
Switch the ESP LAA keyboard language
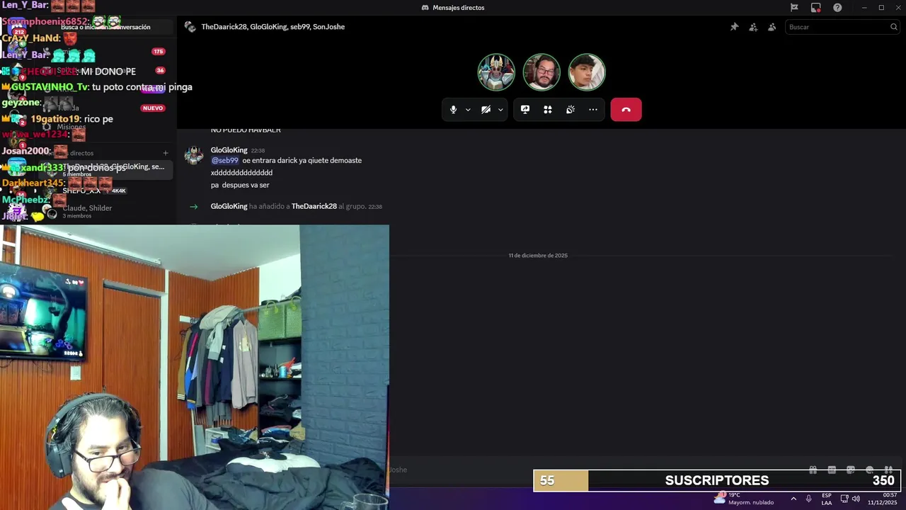pos(827,499)
